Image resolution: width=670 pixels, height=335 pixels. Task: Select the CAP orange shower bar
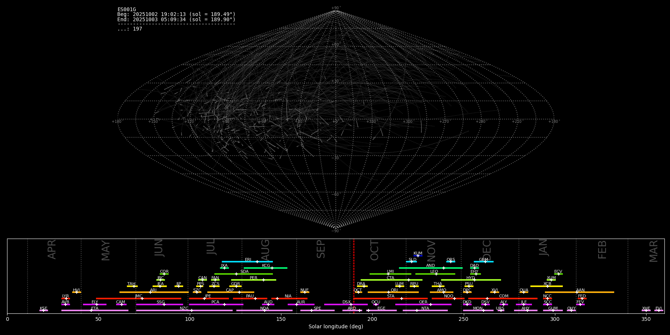231,292
